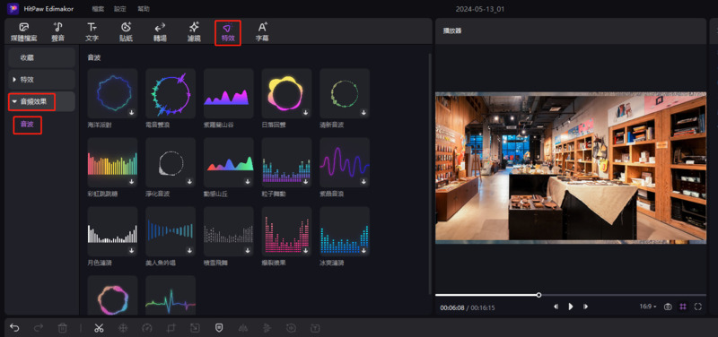Click the trash delete icon
The image size is (718, 337).
pyautogui.click(x=63, y=328)
